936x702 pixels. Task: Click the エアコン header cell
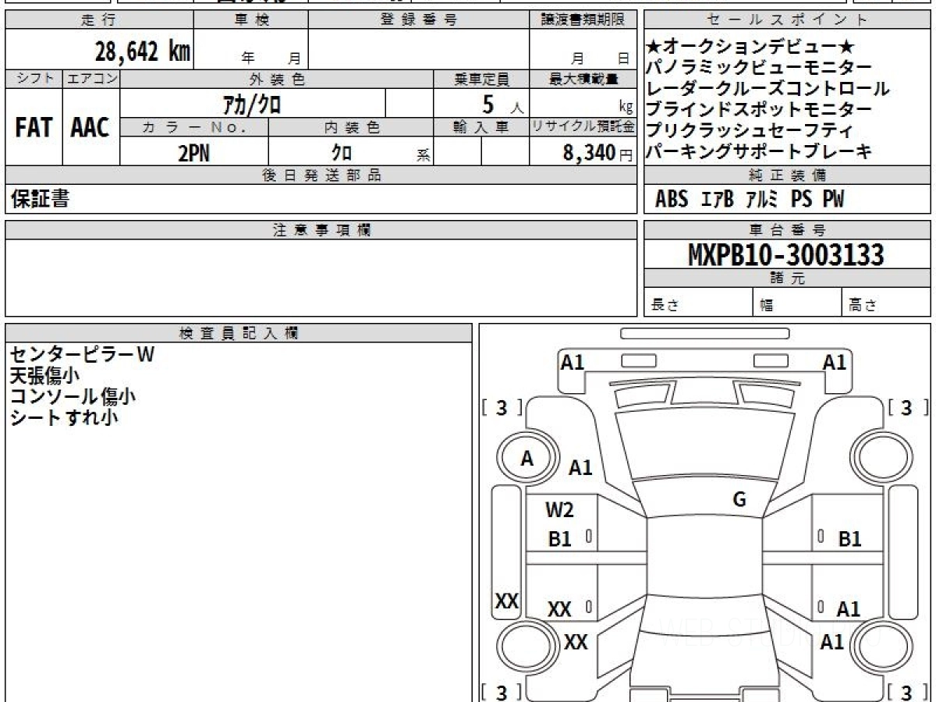click(x=91, y=79)
